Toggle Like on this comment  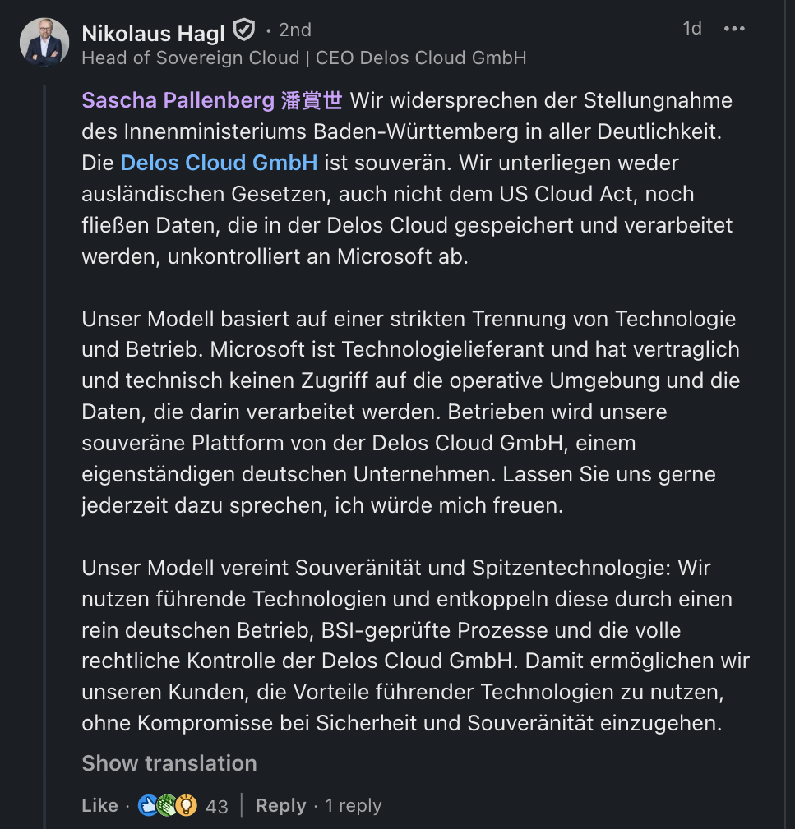point(99,806)
